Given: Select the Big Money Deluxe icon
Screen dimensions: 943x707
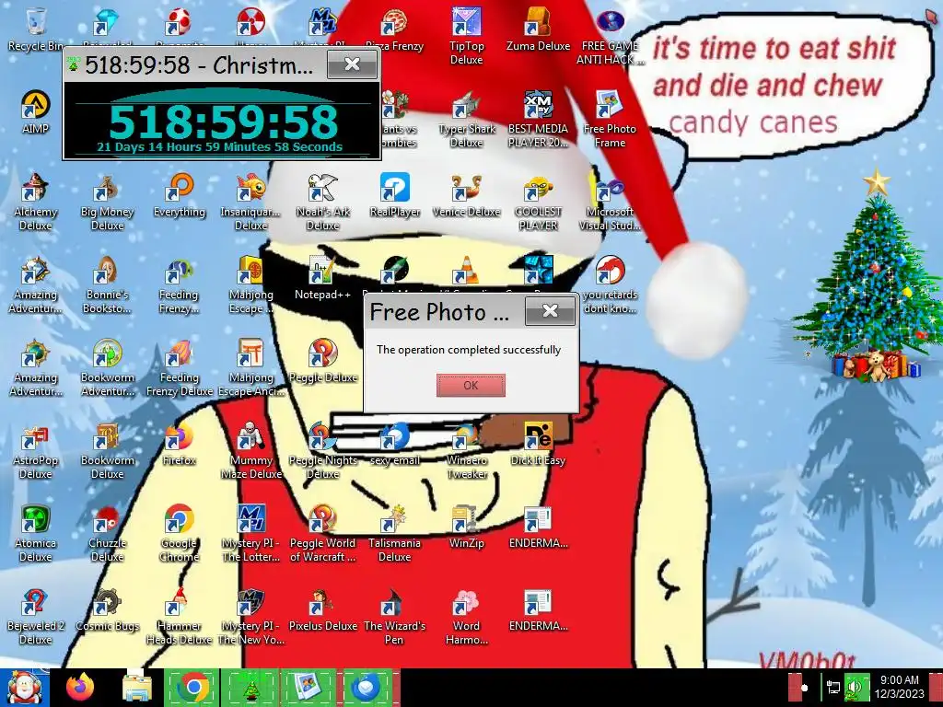Looking at the screenshot, I should [x=107, y=202].
